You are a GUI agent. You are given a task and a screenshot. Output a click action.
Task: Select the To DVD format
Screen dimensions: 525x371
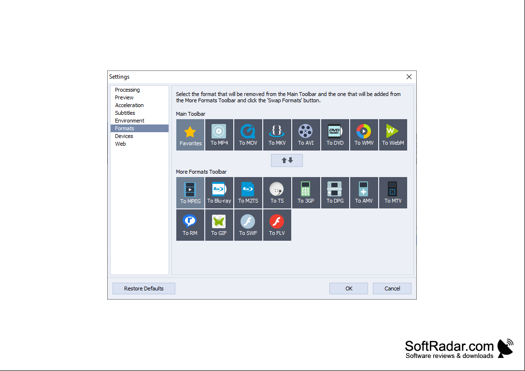335,135
